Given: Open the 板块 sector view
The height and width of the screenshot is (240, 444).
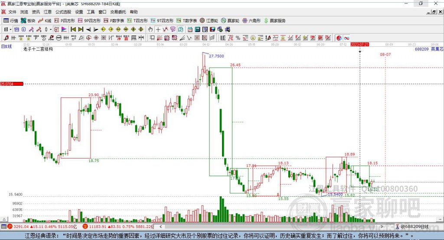Looking at the screenshot, I should (28, 21).
